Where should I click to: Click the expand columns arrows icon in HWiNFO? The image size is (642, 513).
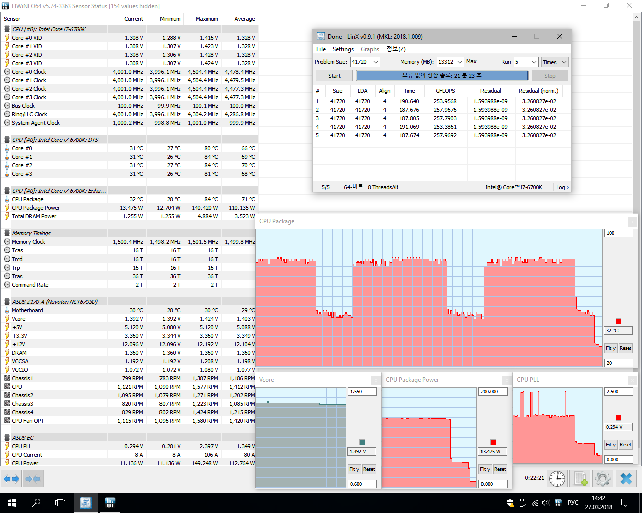(x=11, y=479)
